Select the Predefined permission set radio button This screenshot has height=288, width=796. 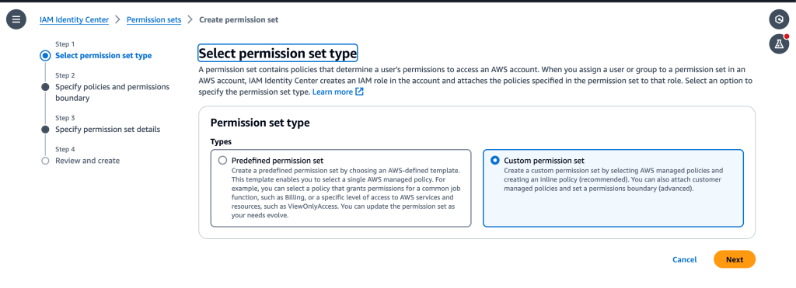click(222, 160)
